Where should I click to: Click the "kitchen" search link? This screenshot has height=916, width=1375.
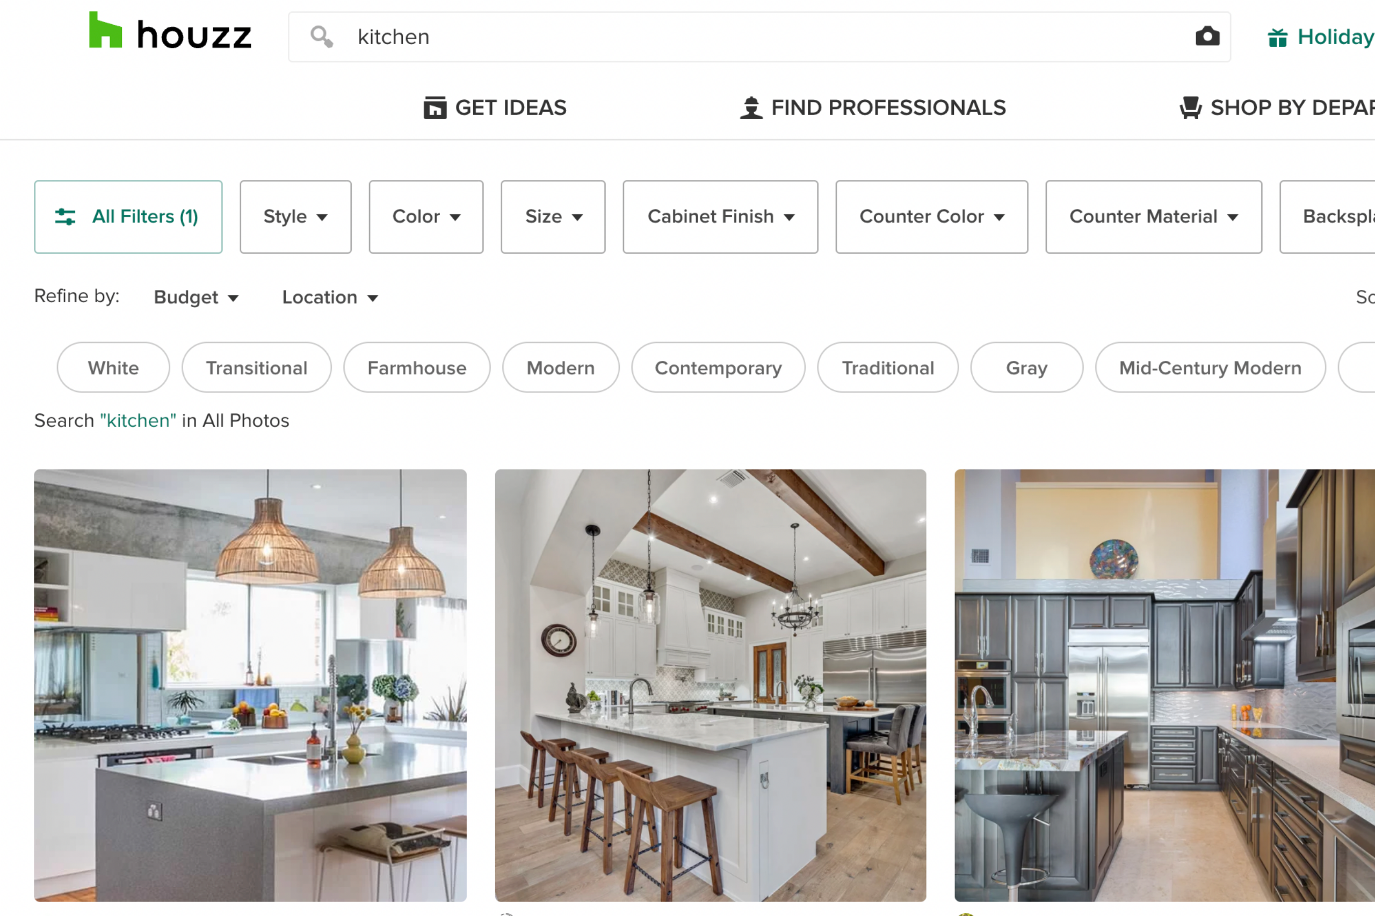coord(139,420)
